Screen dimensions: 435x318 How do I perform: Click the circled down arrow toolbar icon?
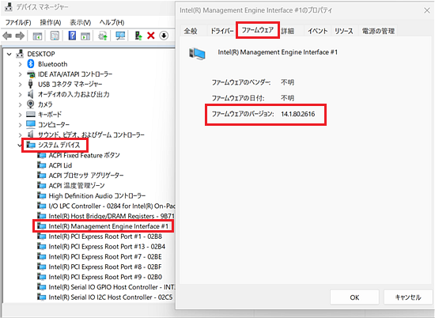click(x=164, y=36)
